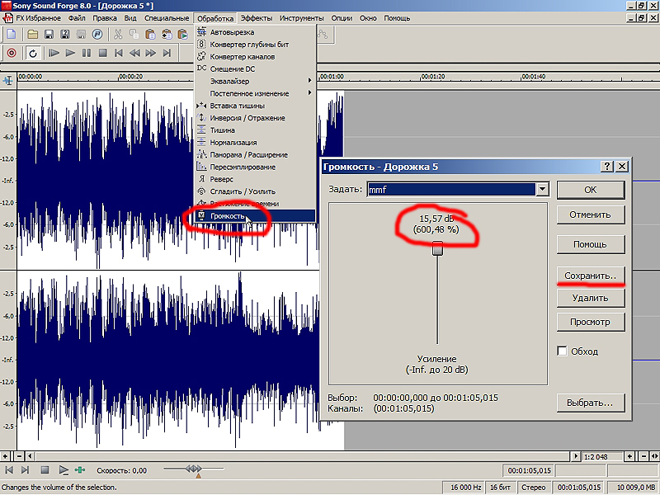660x495 pixels.
Task: Open the Эффекты menu
Action: pyautogui.click(x=257, y=18)
